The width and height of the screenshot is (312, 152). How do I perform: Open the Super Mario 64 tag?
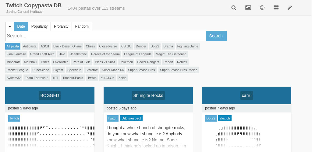[x=113, y=70]
